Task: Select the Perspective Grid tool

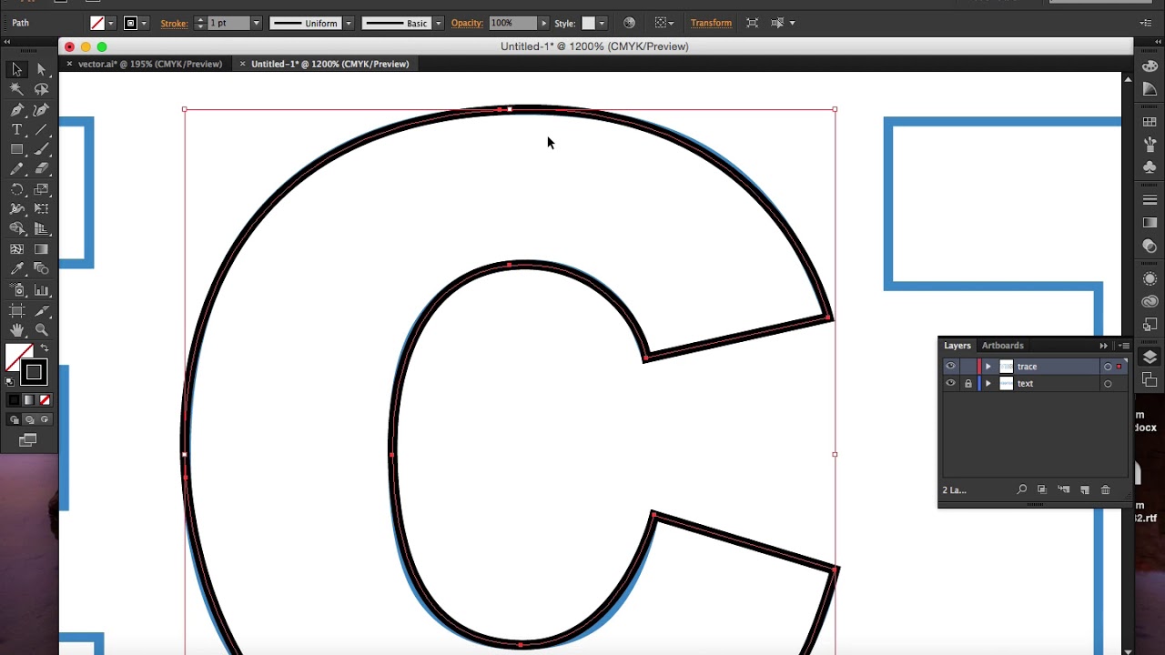Action: click(41, 229)
